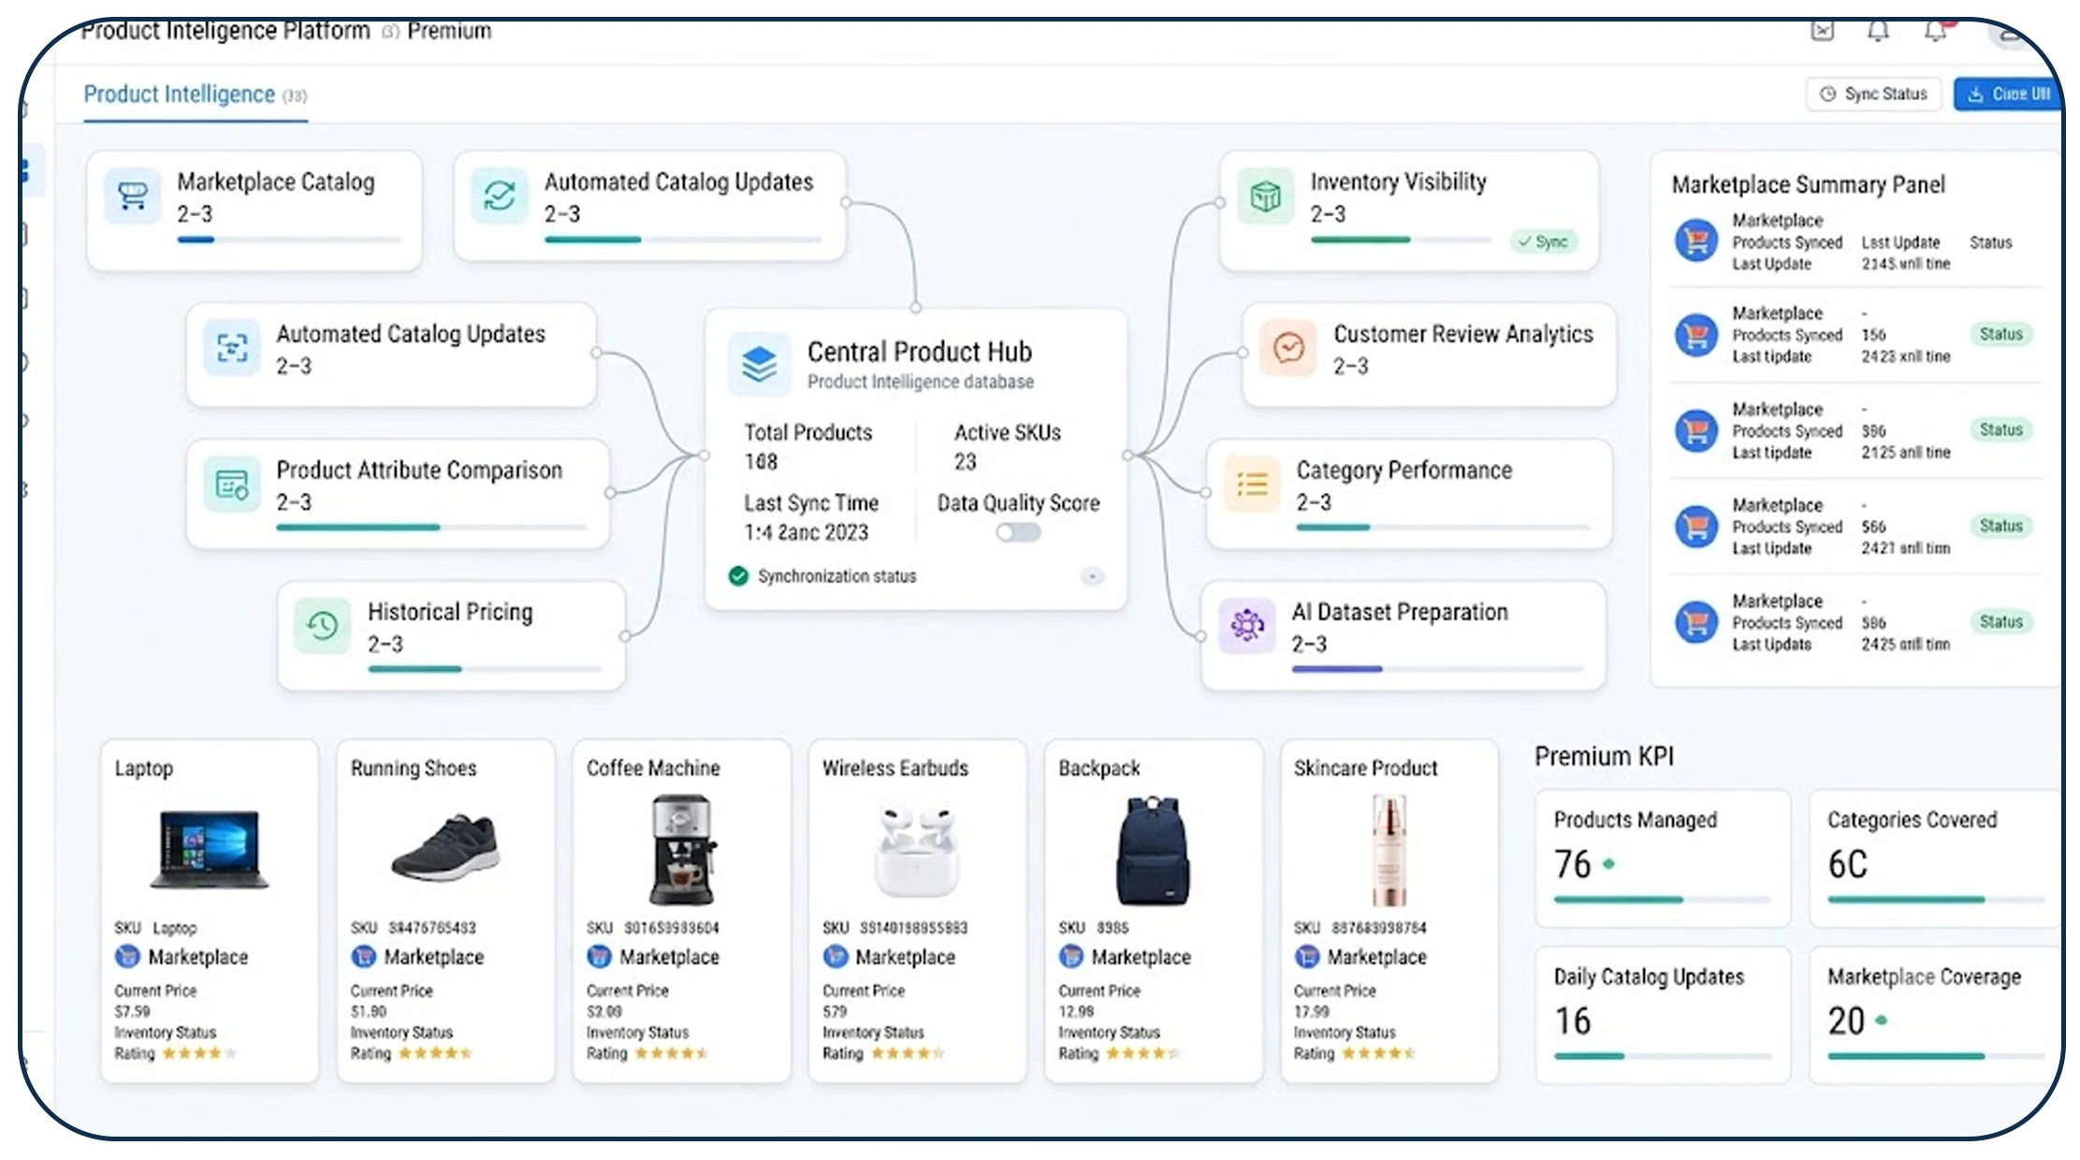This screenshot has width=2080, height=1160.
Task: Open the Laptop product image
Action: click(210, 849)
